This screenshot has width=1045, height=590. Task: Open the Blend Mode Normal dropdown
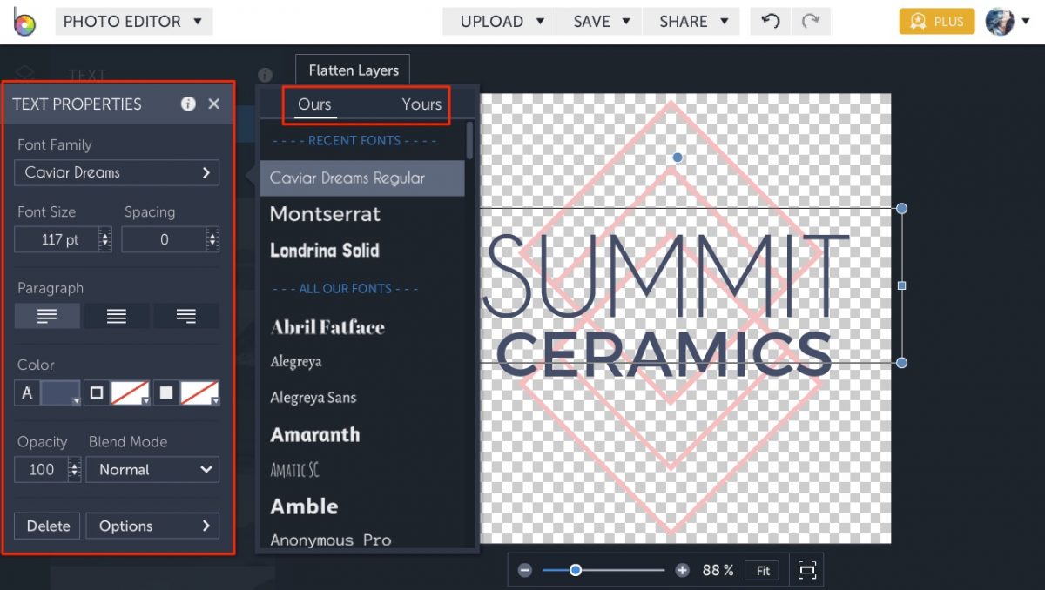153,470
